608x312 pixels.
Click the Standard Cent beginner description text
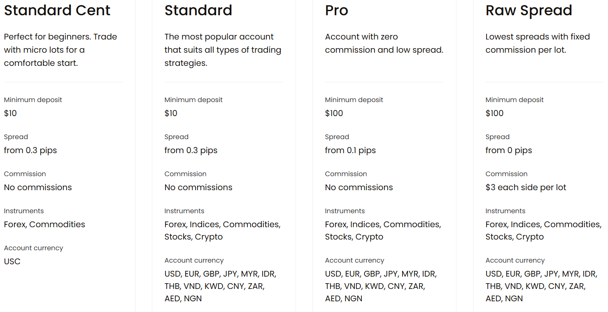pyautogui.click(x=61, y=50)
